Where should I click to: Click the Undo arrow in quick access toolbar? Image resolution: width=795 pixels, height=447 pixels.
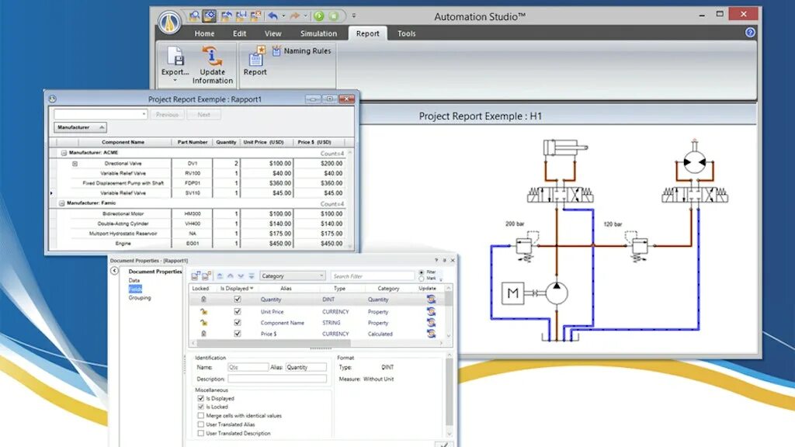click(273, 16)
